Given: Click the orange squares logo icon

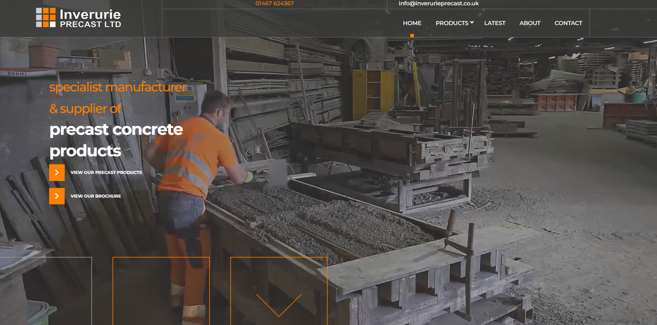Looking at the screenshot, I should [46, 18].
